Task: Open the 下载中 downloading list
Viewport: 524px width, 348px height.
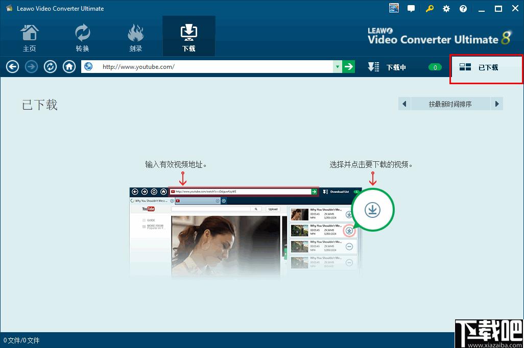Action: 387,67
